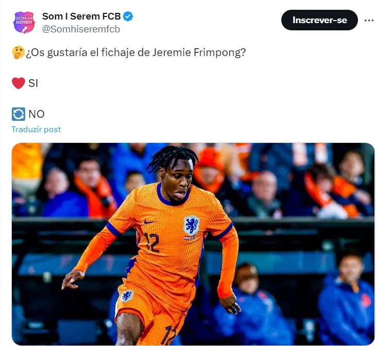Open the Som I Serem FCB profile name
This screenshot has height=346, width=378.
click(x=81, y=16)
